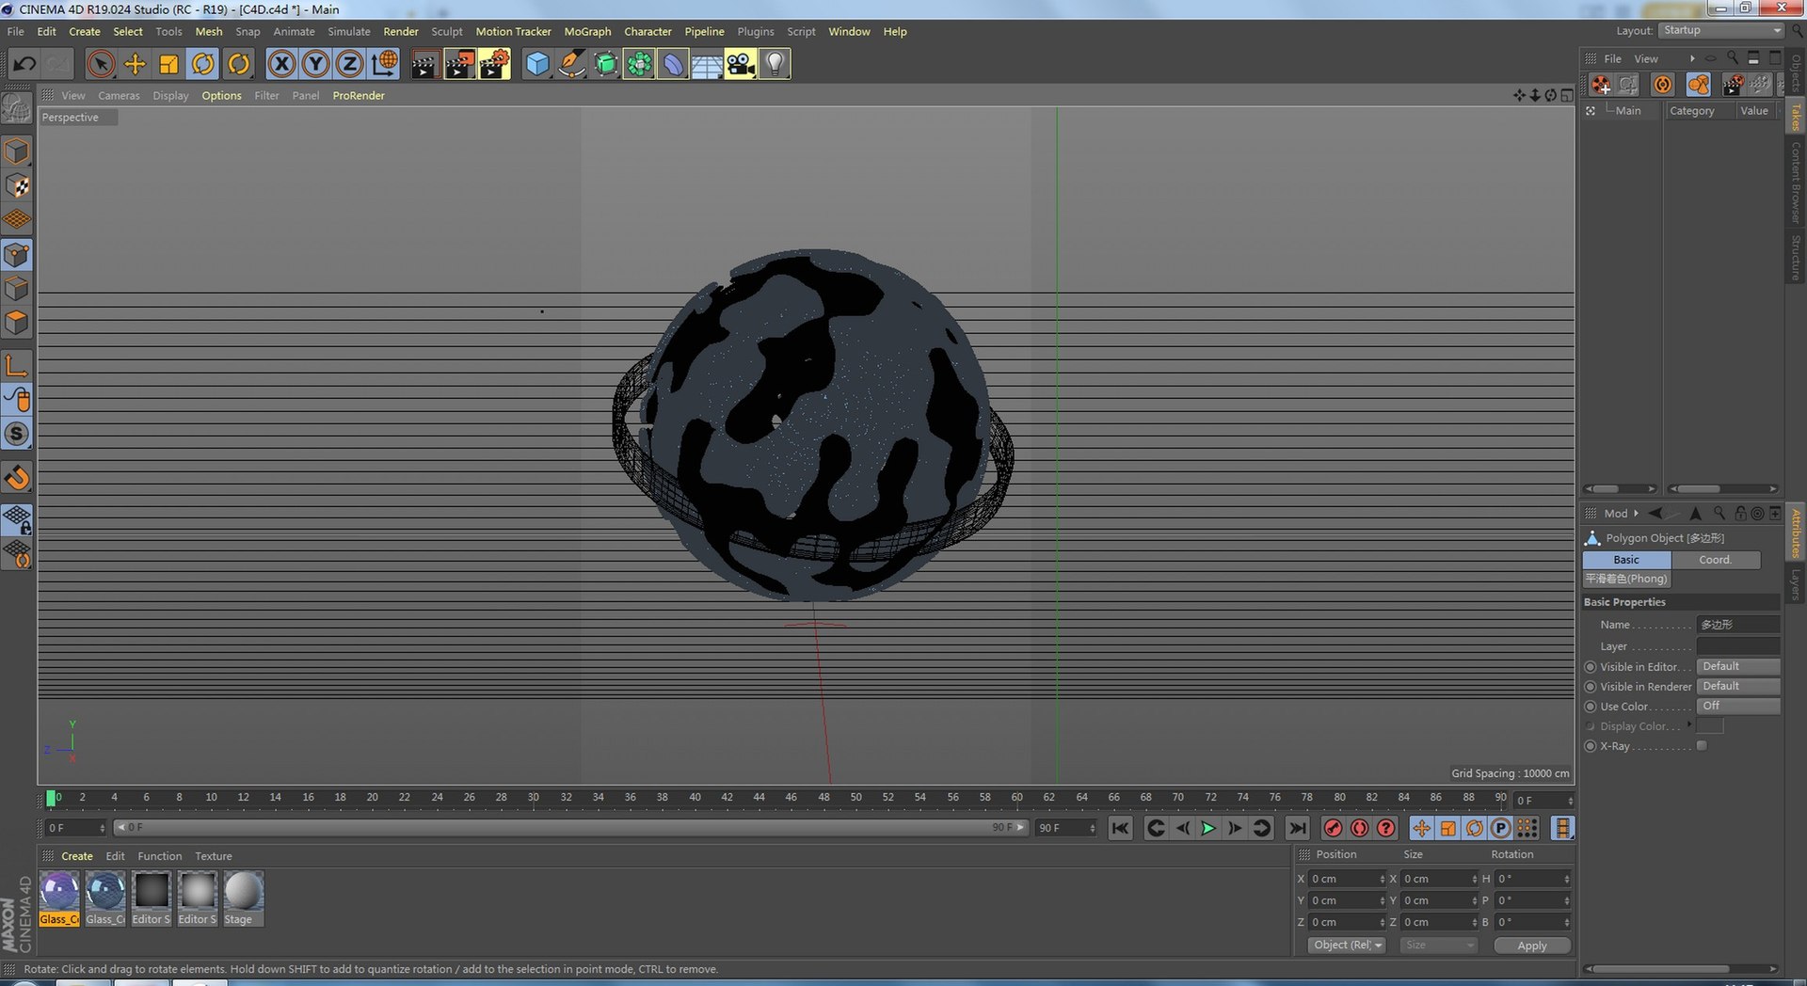Click the timeline frame range slider
This screenshot has width=1807, height=986.
[x=570, y=827]
